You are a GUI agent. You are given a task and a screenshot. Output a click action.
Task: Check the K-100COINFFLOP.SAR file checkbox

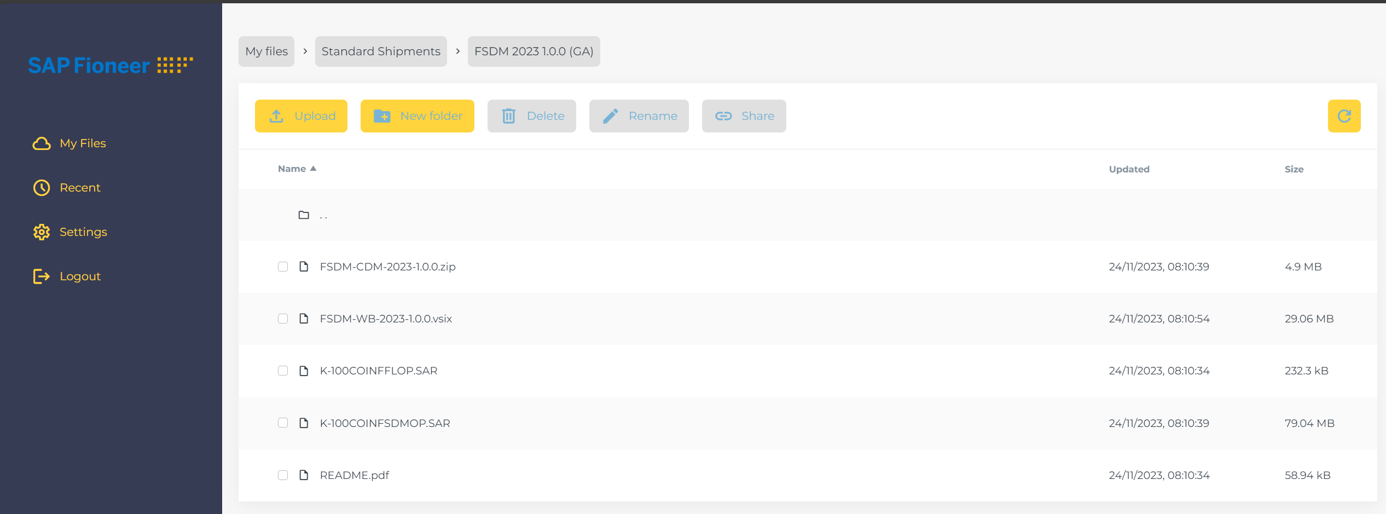[x=283, y=371]
